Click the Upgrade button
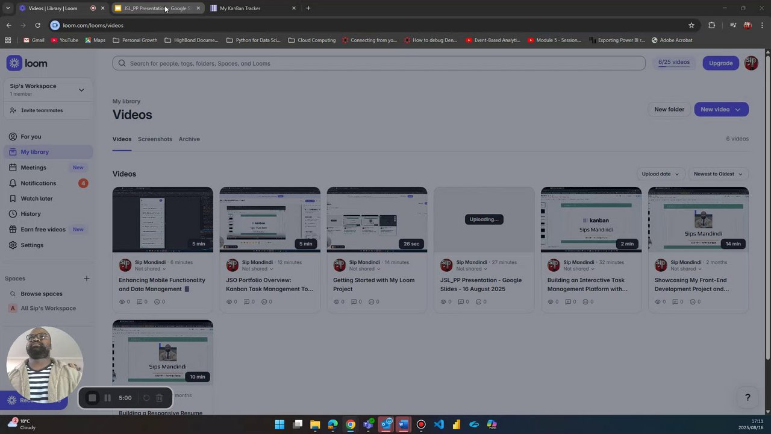Image resolution: width=771 pixels, height=434 pixels. pos(720,63)
